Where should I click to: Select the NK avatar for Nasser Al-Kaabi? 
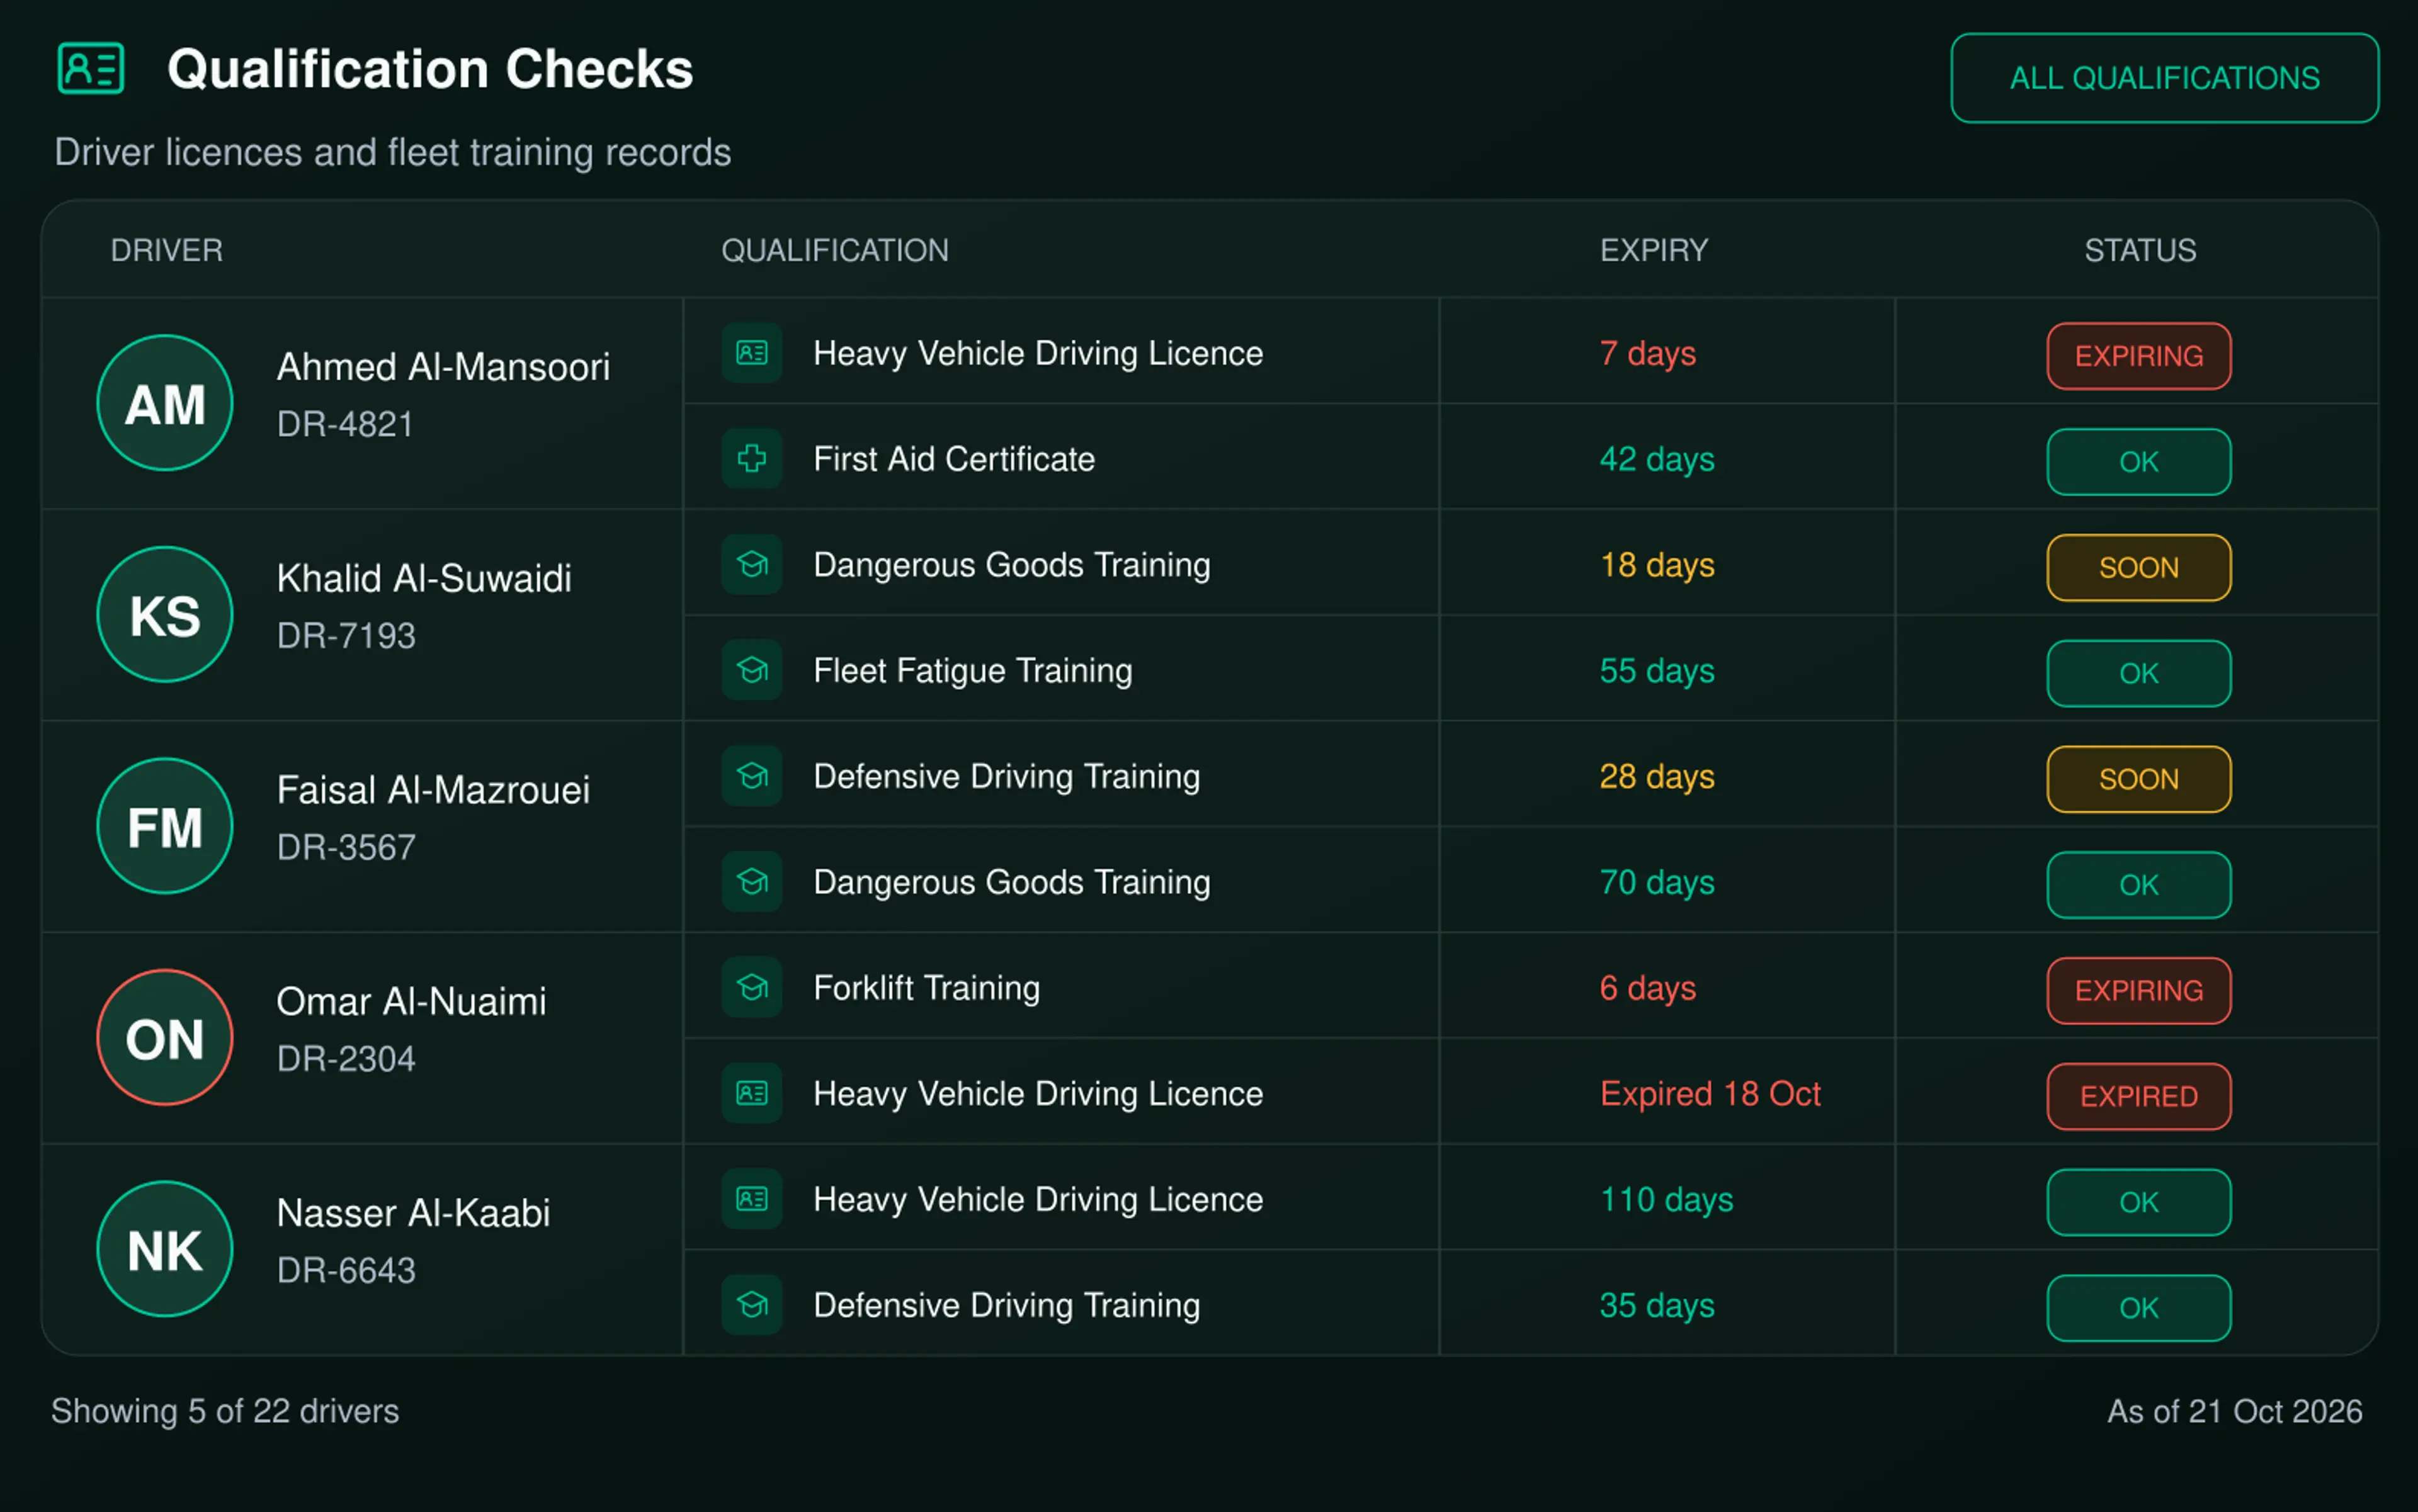coord(165,1249)
